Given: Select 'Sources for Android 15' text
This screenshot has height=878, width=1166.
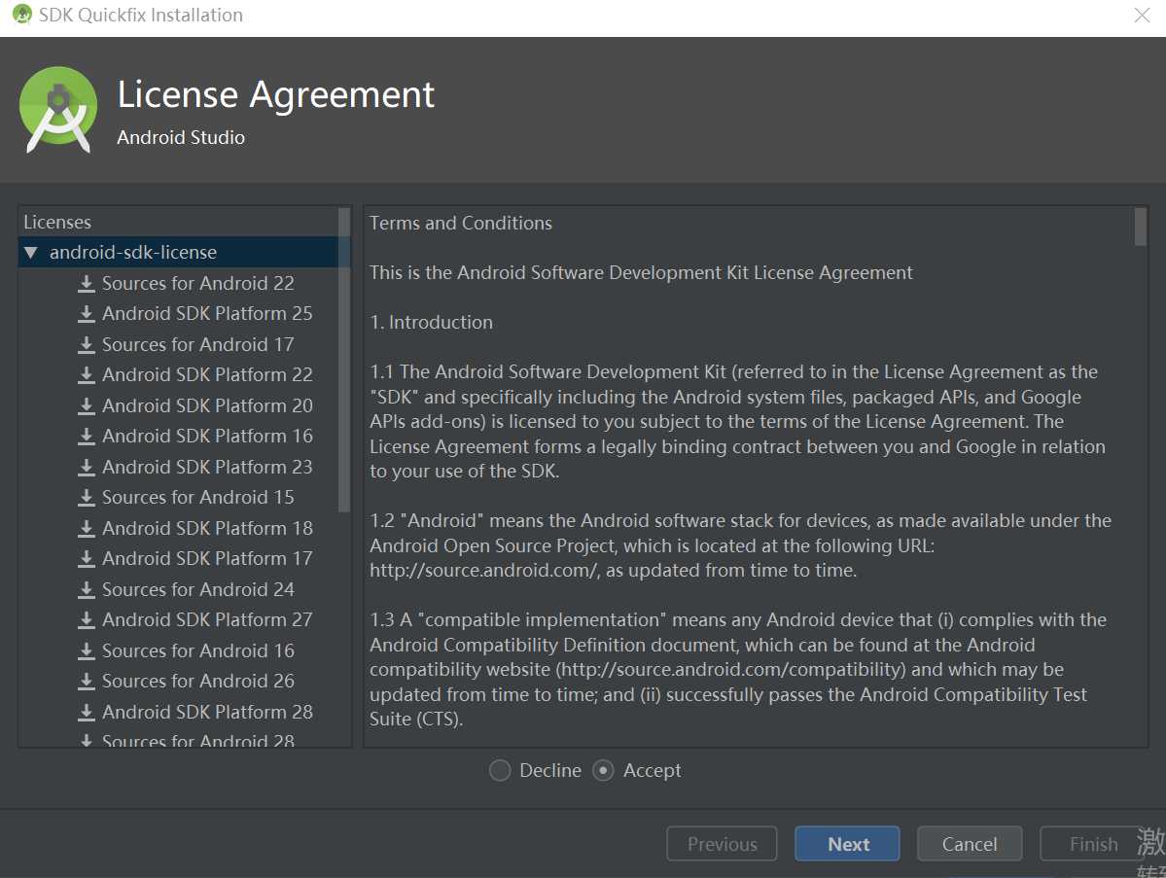Looking at the screenshot, I should [x=197, y=498].
